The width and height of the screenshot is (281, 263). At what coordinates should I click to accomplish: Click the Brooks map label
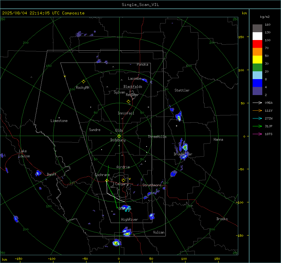[x=222, y=219]
